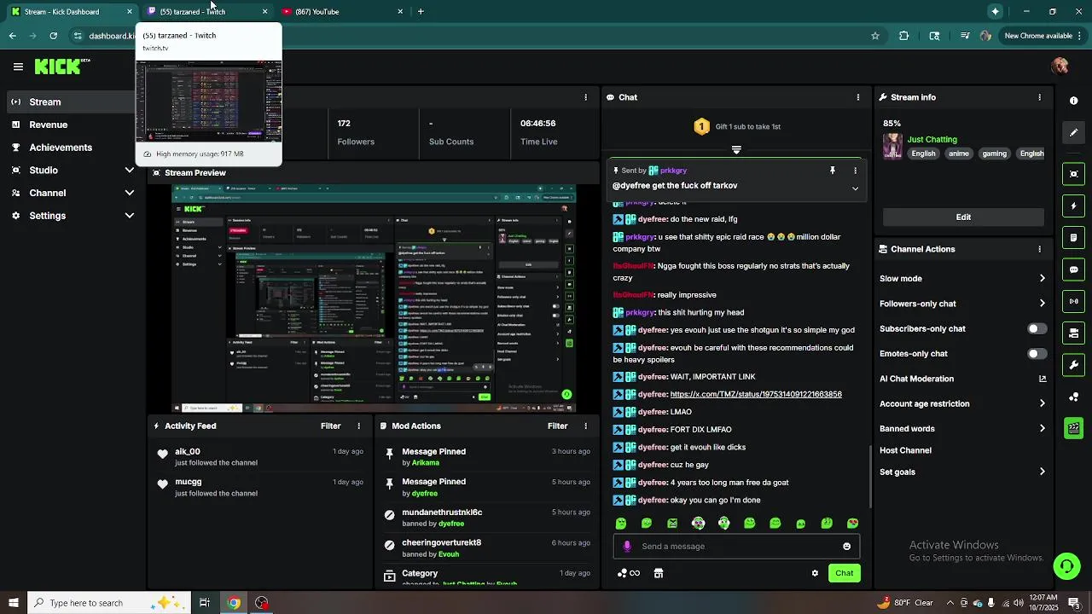Image resolution: width=1092 pixels, height=614 pixels.
Task: Open the profile avatar menu
Action: tap(1060, 67)
